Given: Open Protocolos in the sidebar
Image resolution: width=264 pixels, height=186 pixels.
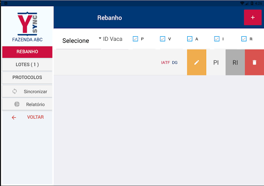Looking at the screenshot, I should 27,78.
